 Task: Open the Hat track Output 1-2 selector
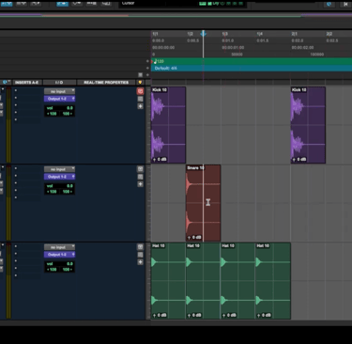[59, 255]
